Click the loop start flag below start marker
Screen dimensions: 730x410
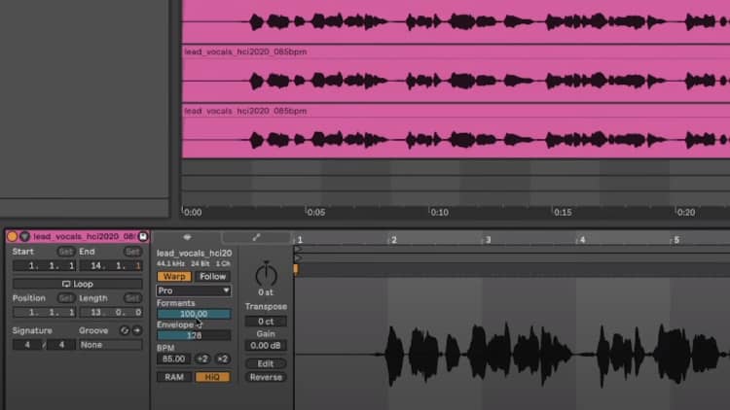tap(298, 257)
